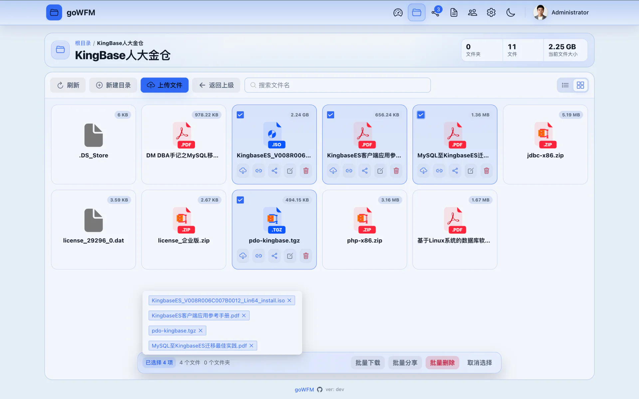Click the folder icon beside KingBase人大金仓 title

pyautogui.click(x=60, y=50)
